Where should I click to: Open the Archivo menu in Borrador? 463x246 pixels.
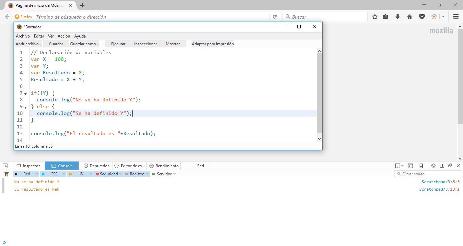pos(23,36)
